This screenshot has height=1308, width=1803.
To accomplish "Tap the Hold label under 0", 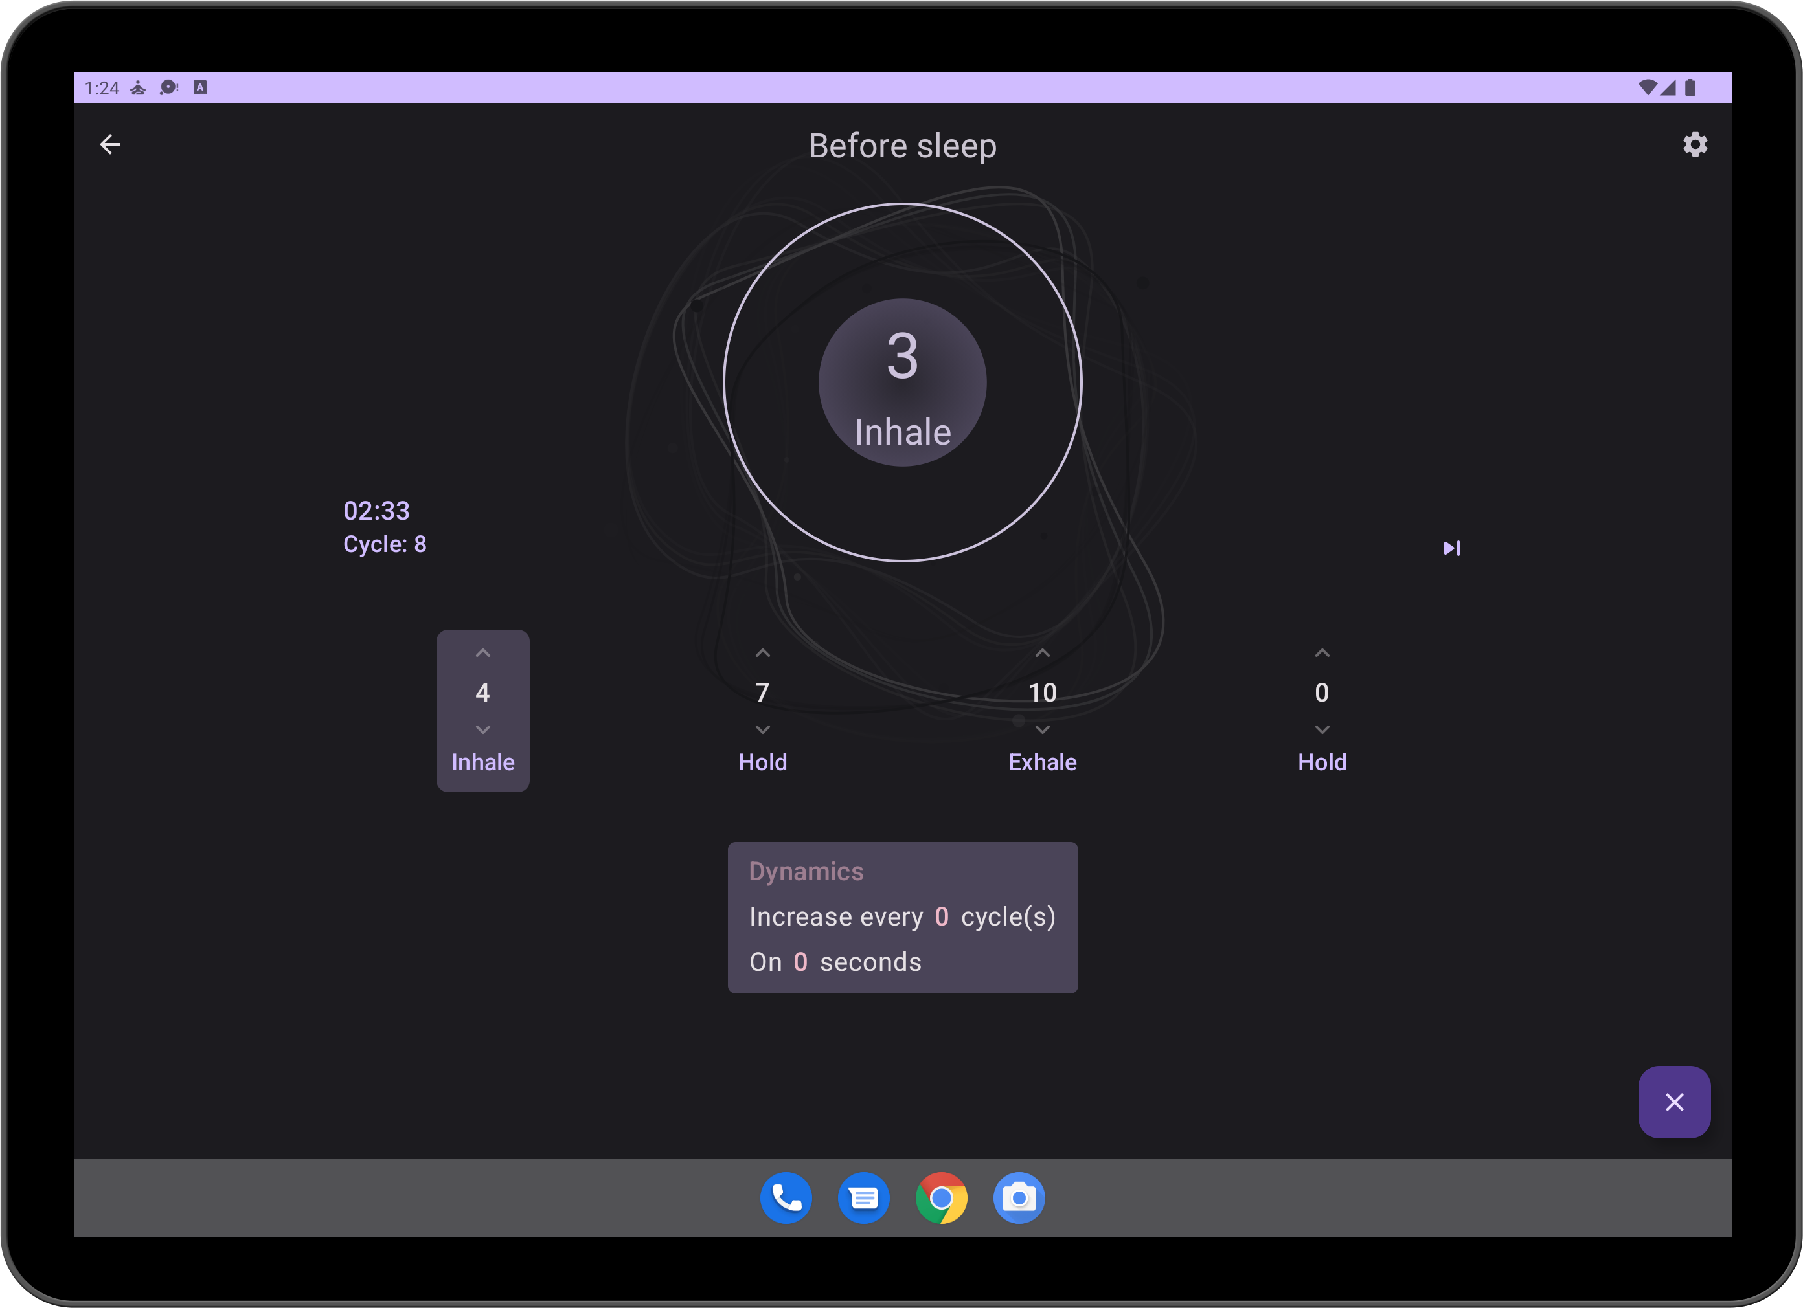I will click(1322, 762).
